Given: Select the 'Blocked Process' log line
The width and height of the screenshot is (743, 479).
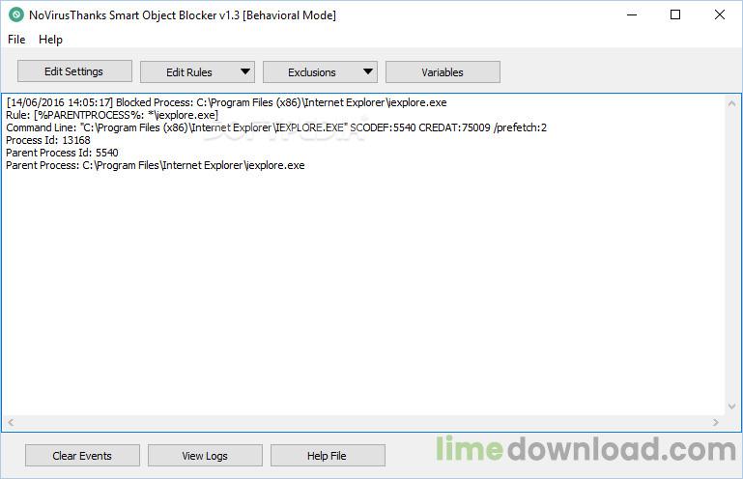Looking at the screenshot, I should click(226, 102).
